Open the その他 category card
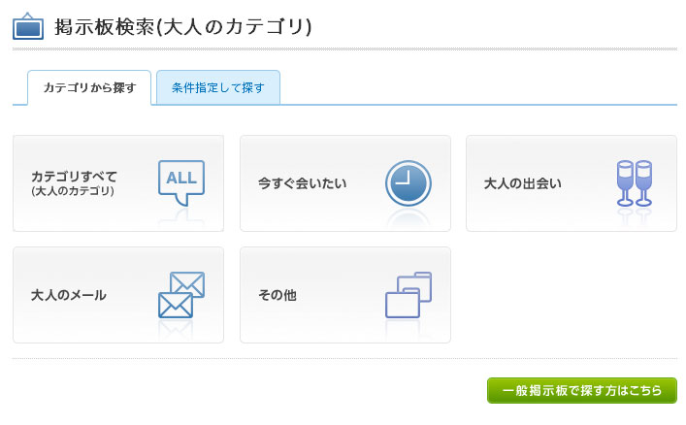Viewport: 686px width, 425px height. coord(345,295)
